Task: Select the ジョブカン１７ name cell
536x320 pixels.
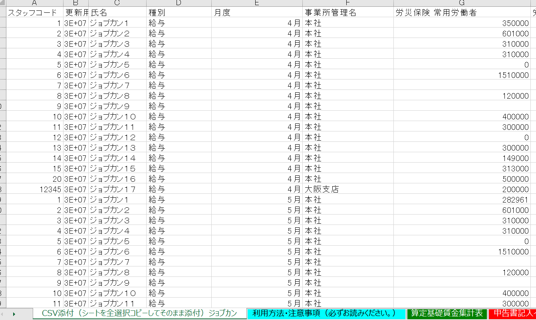Action: coord(117,189)
